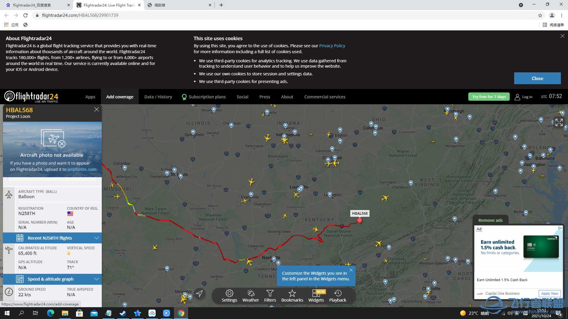
Task: Open Apps menu in the navigation bar
Action: 90,97
